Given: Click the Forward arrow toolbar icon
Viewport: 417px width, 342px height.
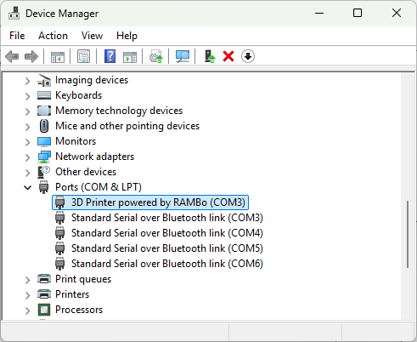Looking at the screenshot, I should 31,56.
